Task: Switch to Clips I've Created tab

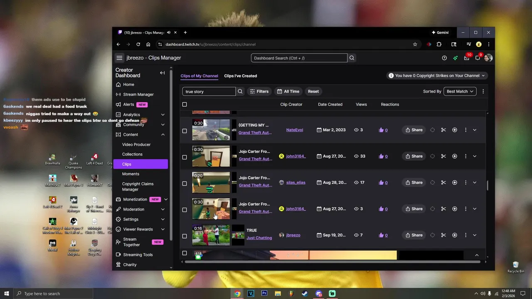Action: point(241,76)
